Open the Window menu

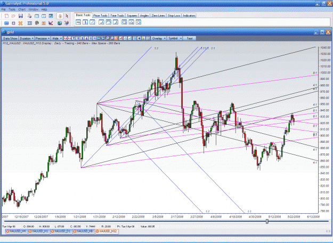click(34, 10)
